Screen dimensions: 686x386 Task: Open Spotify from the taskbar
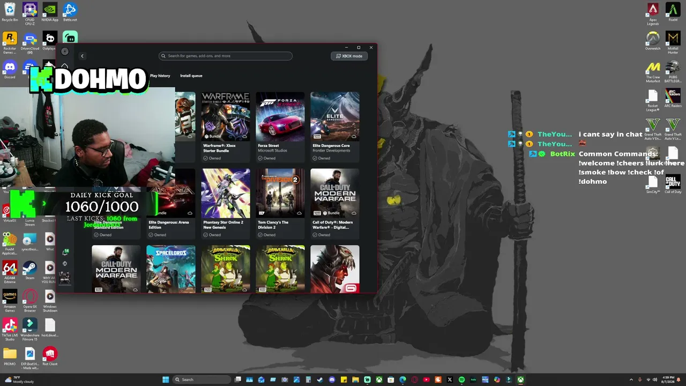click(x=461, y=380)
